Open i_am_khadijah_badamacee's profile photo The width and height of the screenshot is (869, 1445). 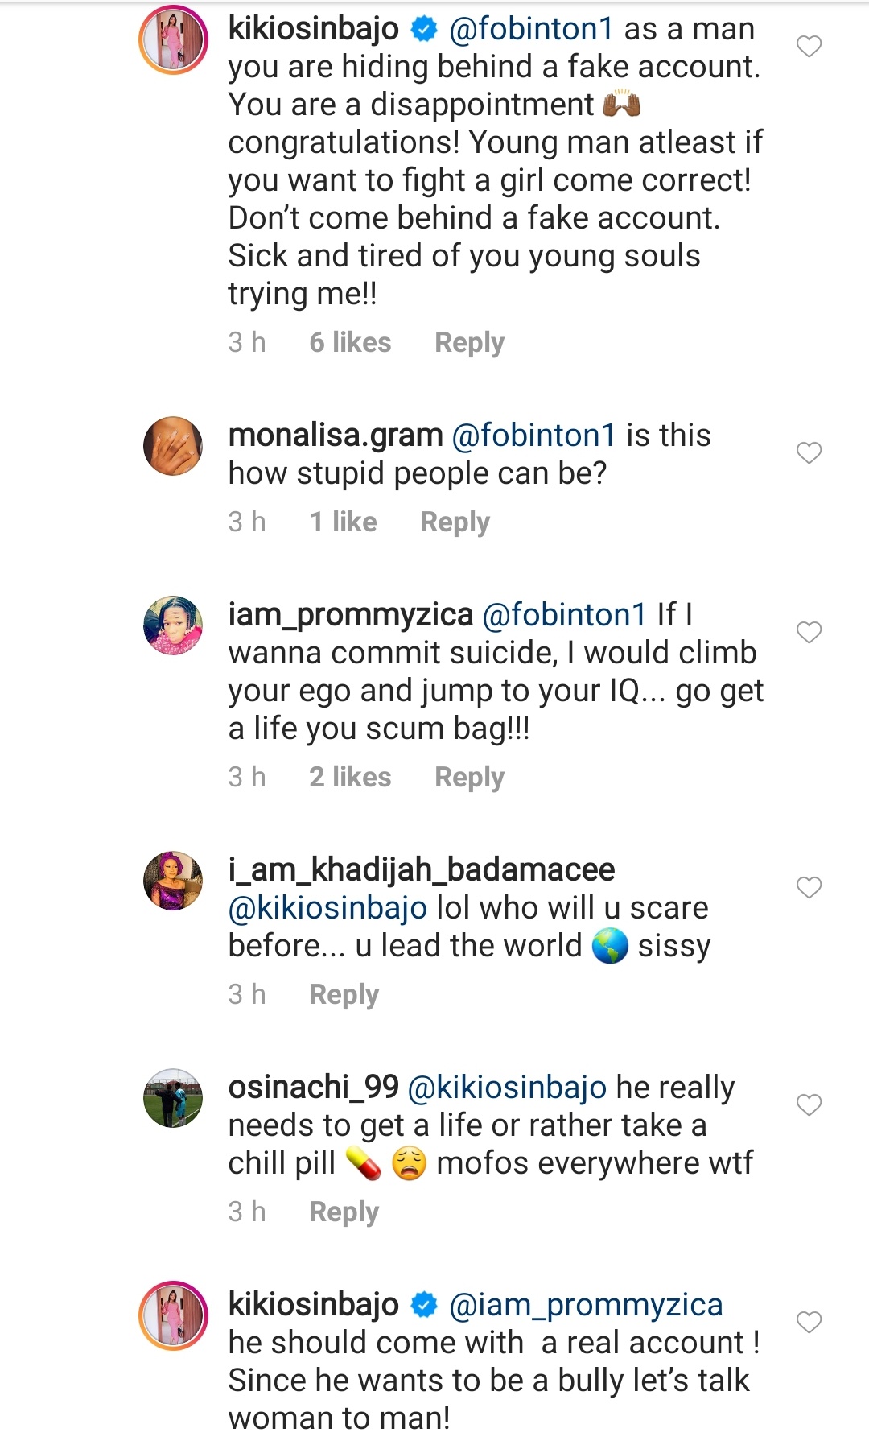pos(173,881)
